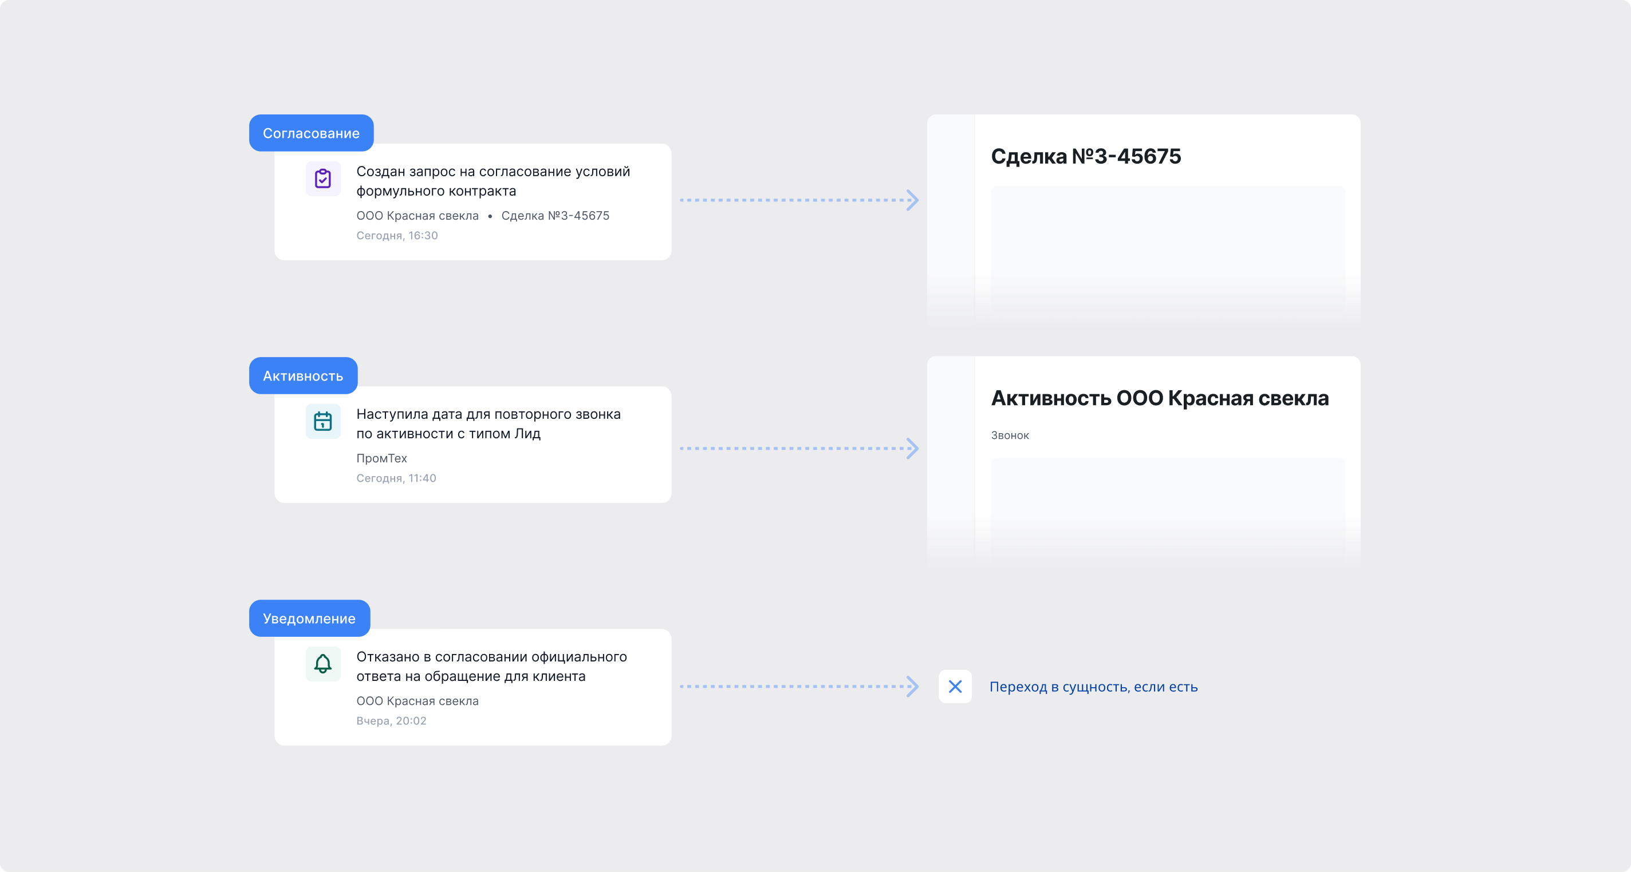Click the arrowhead pointing to Сделка №3-45675 panel
This screenshot has width=1631, height=872.
coord(912,200)
